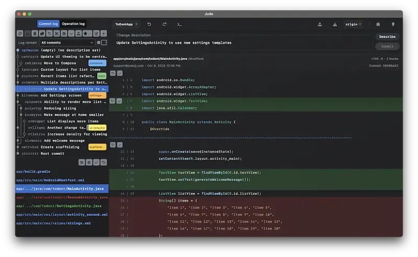Image resolution: width=418 pixels, height=257 pixels.
Task: Click the upload-tray icon beside the star icon
Action: [78, 33]
